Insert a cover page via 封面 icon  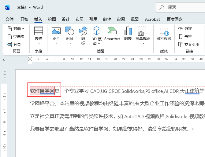[x=10, y=29]
